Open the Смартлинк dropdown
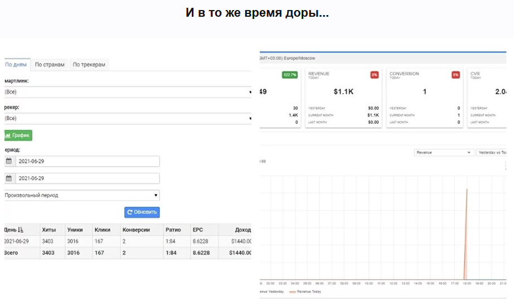 [x=128, y=92]
